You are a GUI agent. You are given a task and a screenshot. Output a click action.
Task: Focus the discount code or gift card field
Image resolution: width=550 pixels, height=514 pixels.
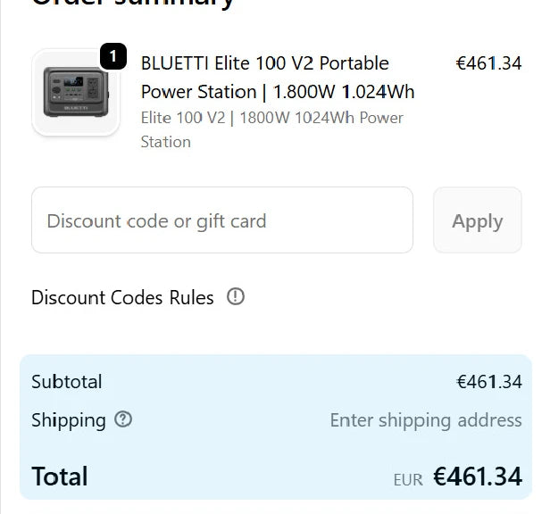tap(221, 220)
